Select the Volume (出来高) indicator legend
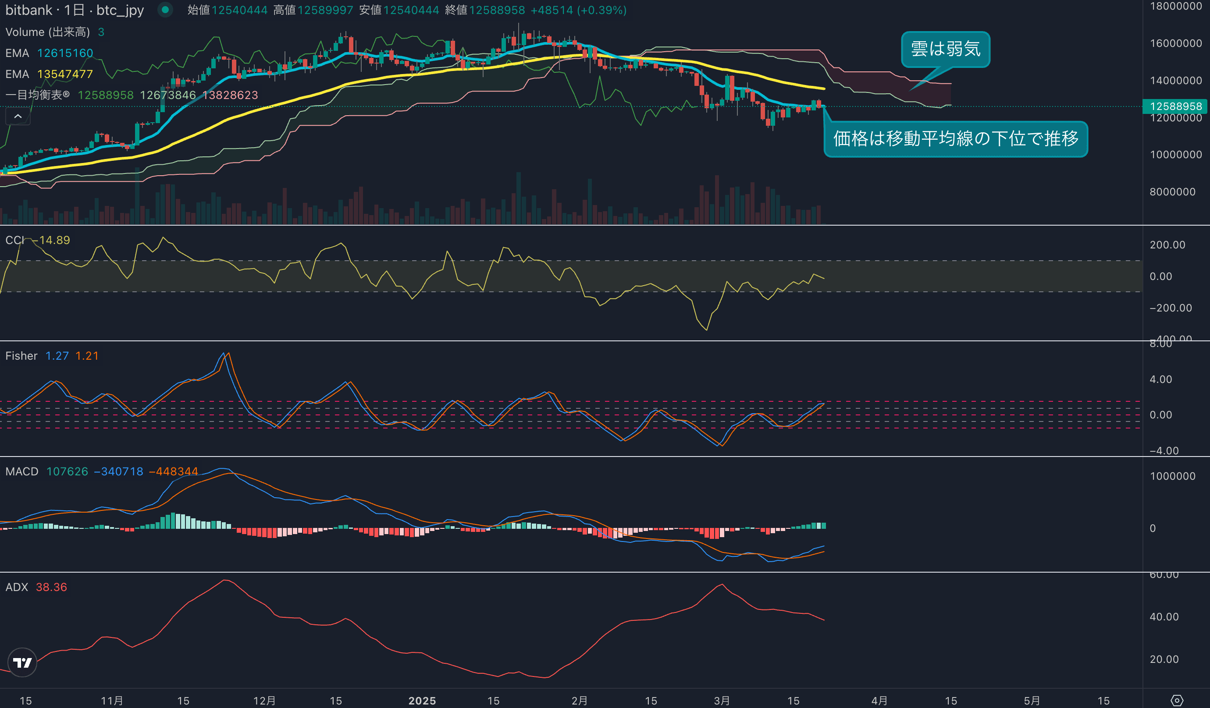This screenshot has height=708, width=1210. pyautogui.click(x=47, y=32)
